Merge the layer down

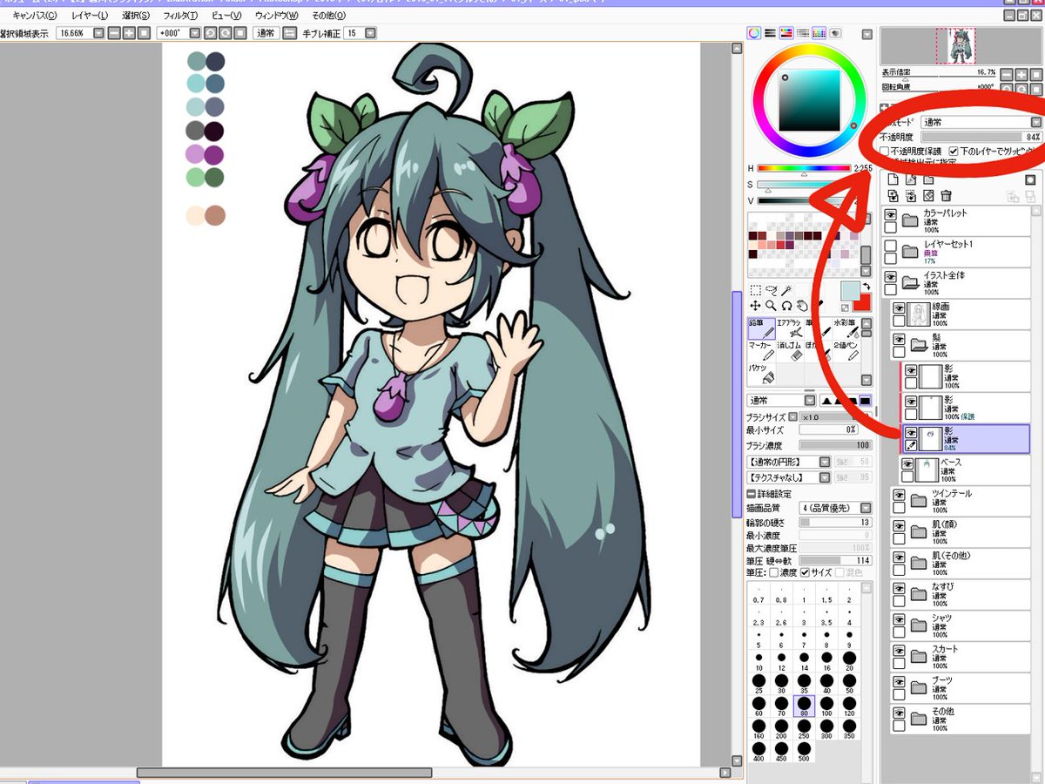click(x=910, y=196)
